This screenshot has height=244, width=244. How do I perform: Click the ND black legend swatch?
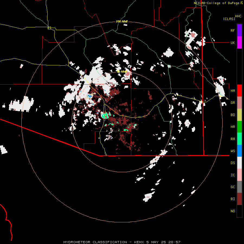pos(239,211)
